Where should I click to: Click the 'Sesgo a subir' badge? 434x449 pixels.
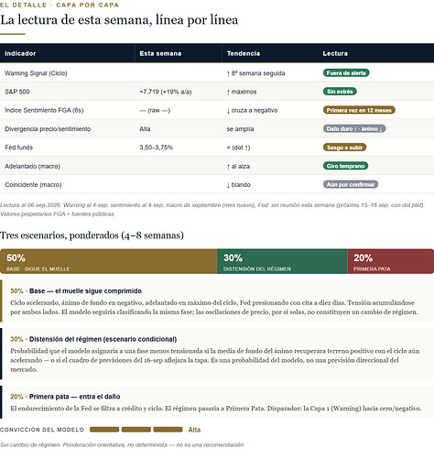[344, 148]
